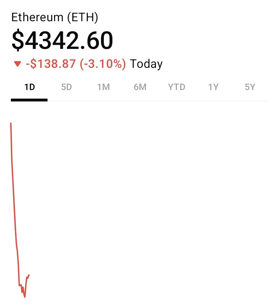Click the gray divider line beneath the 5Y tab
This screenshot has width=279, height=308.
250,101
